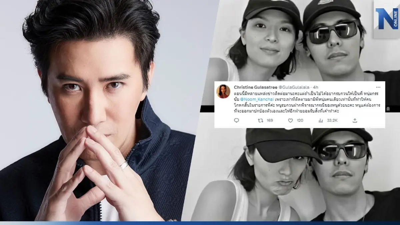Click Christine Gulasatree profile avatar
400x225 pixels.
[223, 91]
